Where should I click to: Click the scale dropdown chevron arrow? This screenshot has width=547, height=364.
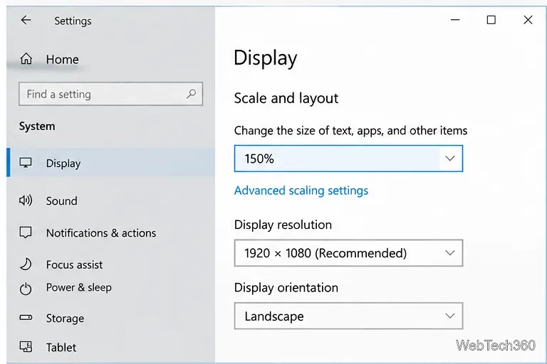pyautogui.click(x=450, y=159)
